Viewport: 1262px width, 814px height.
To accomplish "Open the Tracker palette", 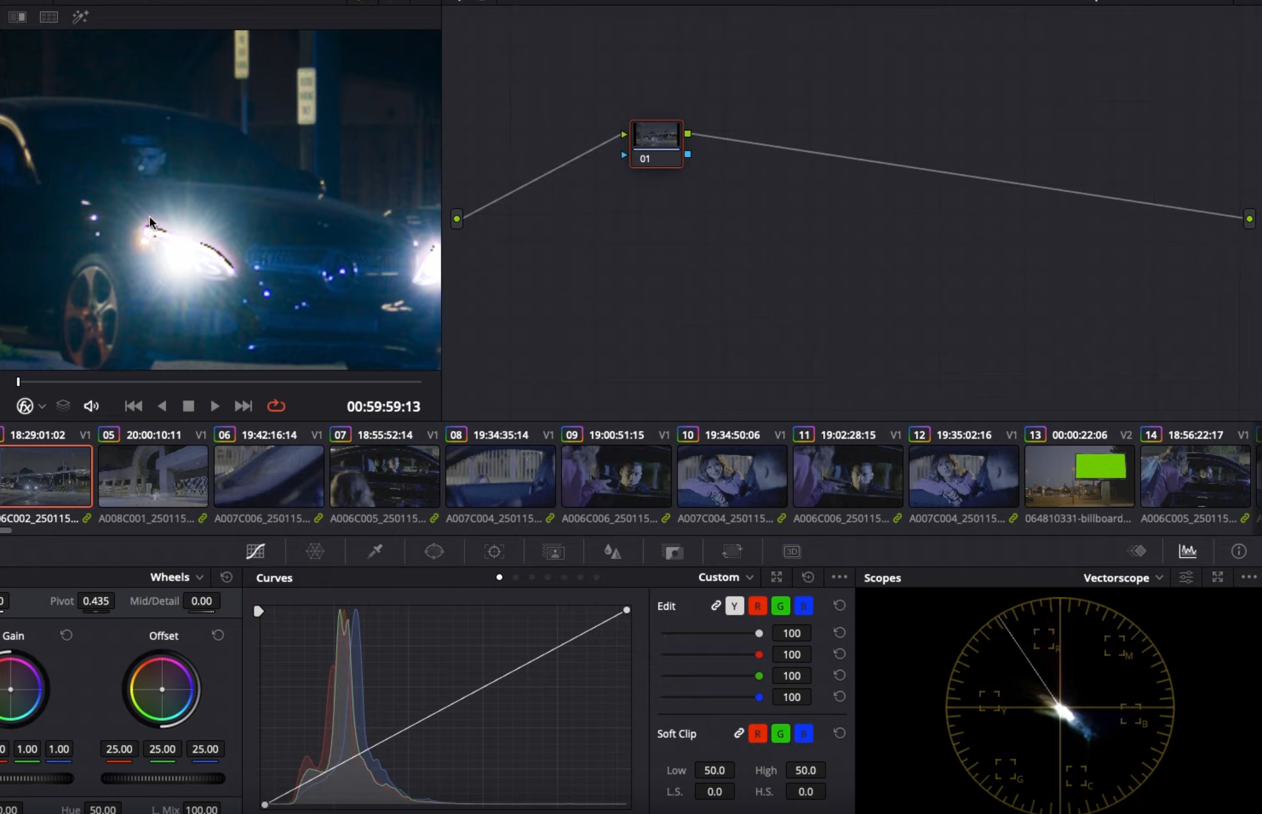I will (494, 552).
